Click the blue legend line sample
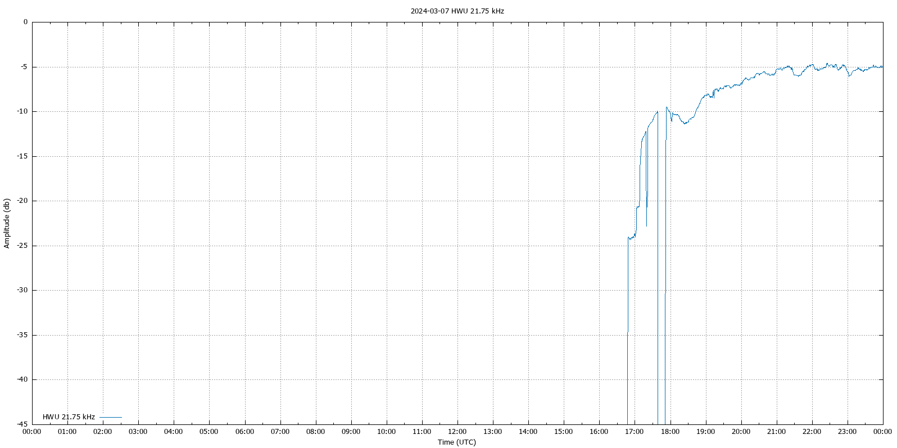Screen dimensions: 897x448 coord(111,417)
